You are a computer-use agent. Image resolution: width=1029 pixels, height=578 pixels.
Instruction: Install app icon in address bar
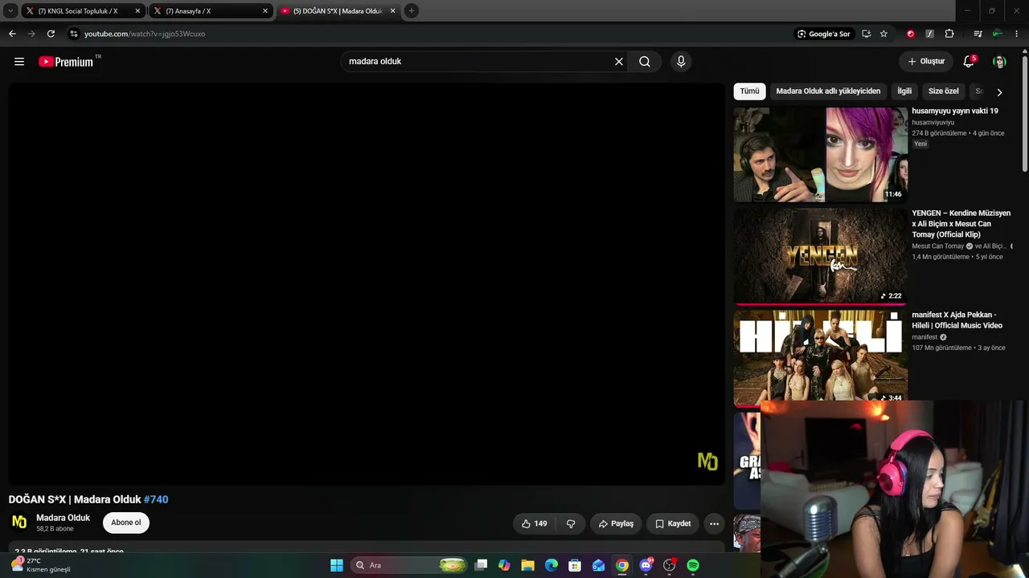point(866,34)
